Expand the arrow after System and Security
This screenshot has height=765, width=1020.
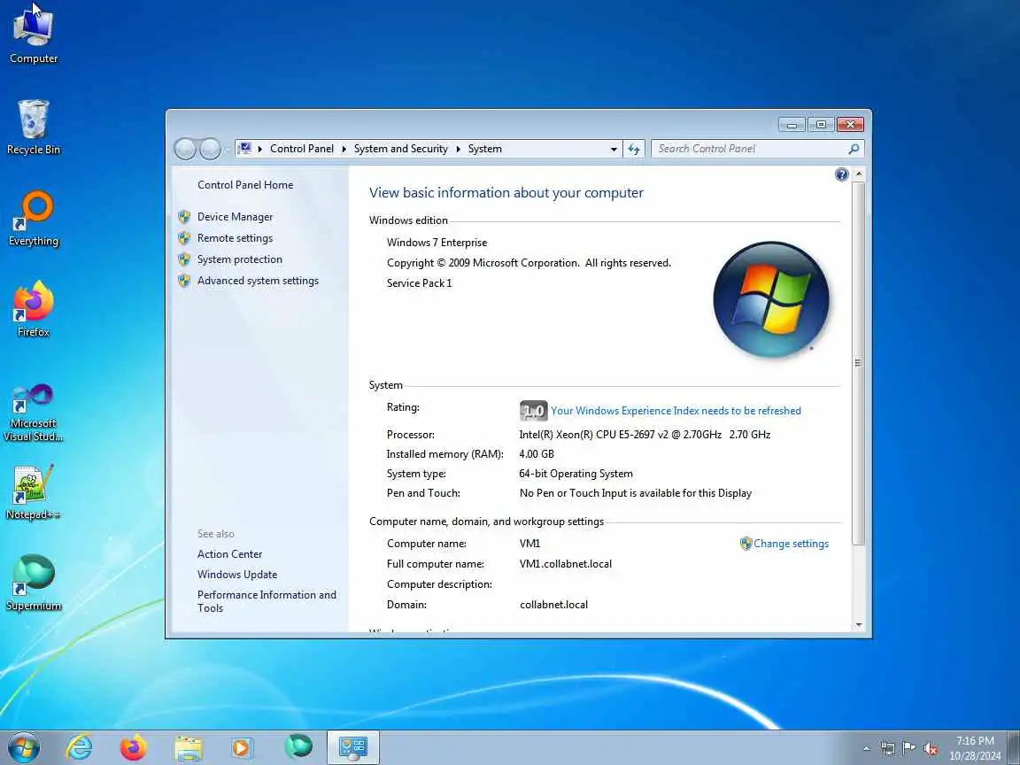tap(458, 149)
